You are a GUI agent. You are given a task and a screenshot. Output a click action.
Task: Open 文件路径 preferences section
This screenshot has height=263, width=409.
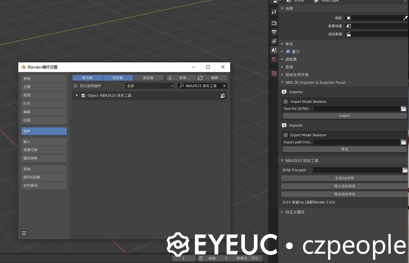coord(44,186)
